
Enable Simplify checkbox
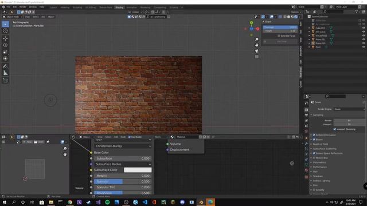pyautogui.click(x=314, y=190)
